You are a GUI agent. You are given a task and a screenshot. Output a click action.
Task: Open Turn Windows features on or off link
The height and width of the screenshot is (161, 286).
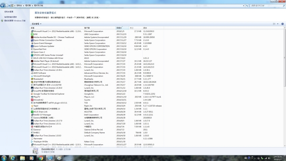click(x=15, y=21)
